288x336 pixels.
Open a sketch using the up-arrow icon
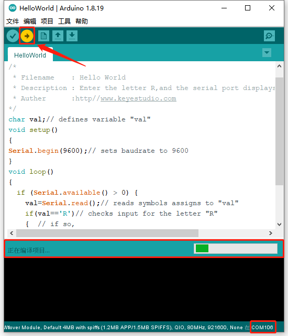pos(58,36)
